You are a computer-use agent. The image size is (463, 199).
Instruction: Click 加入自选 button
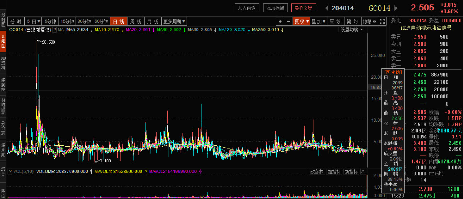coord(247,8)
